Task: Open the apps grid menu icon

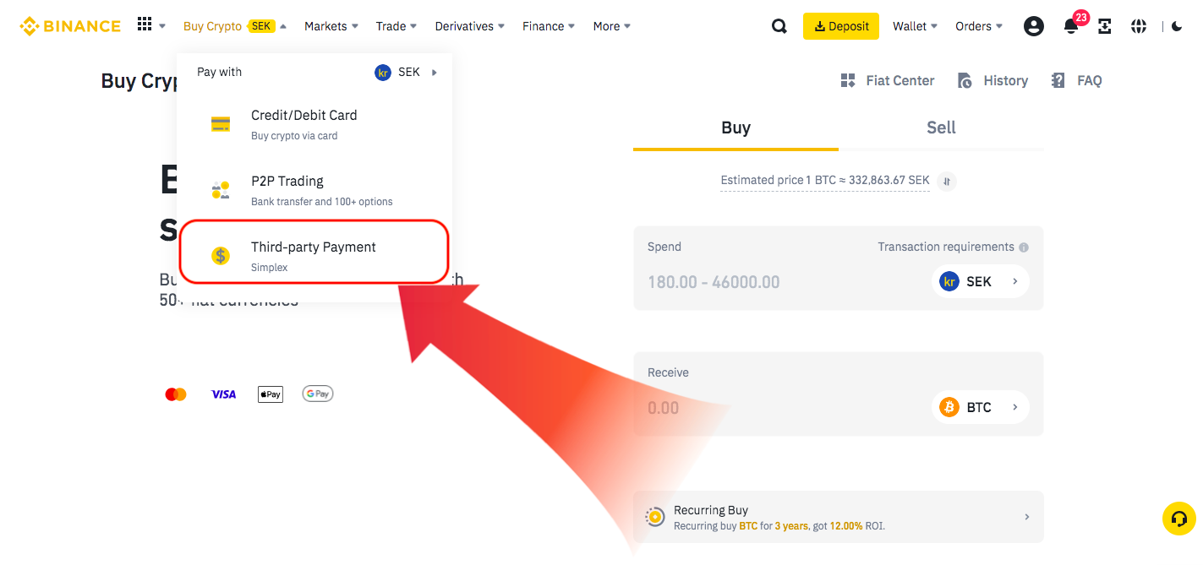Action: click(x=145, y=25)
